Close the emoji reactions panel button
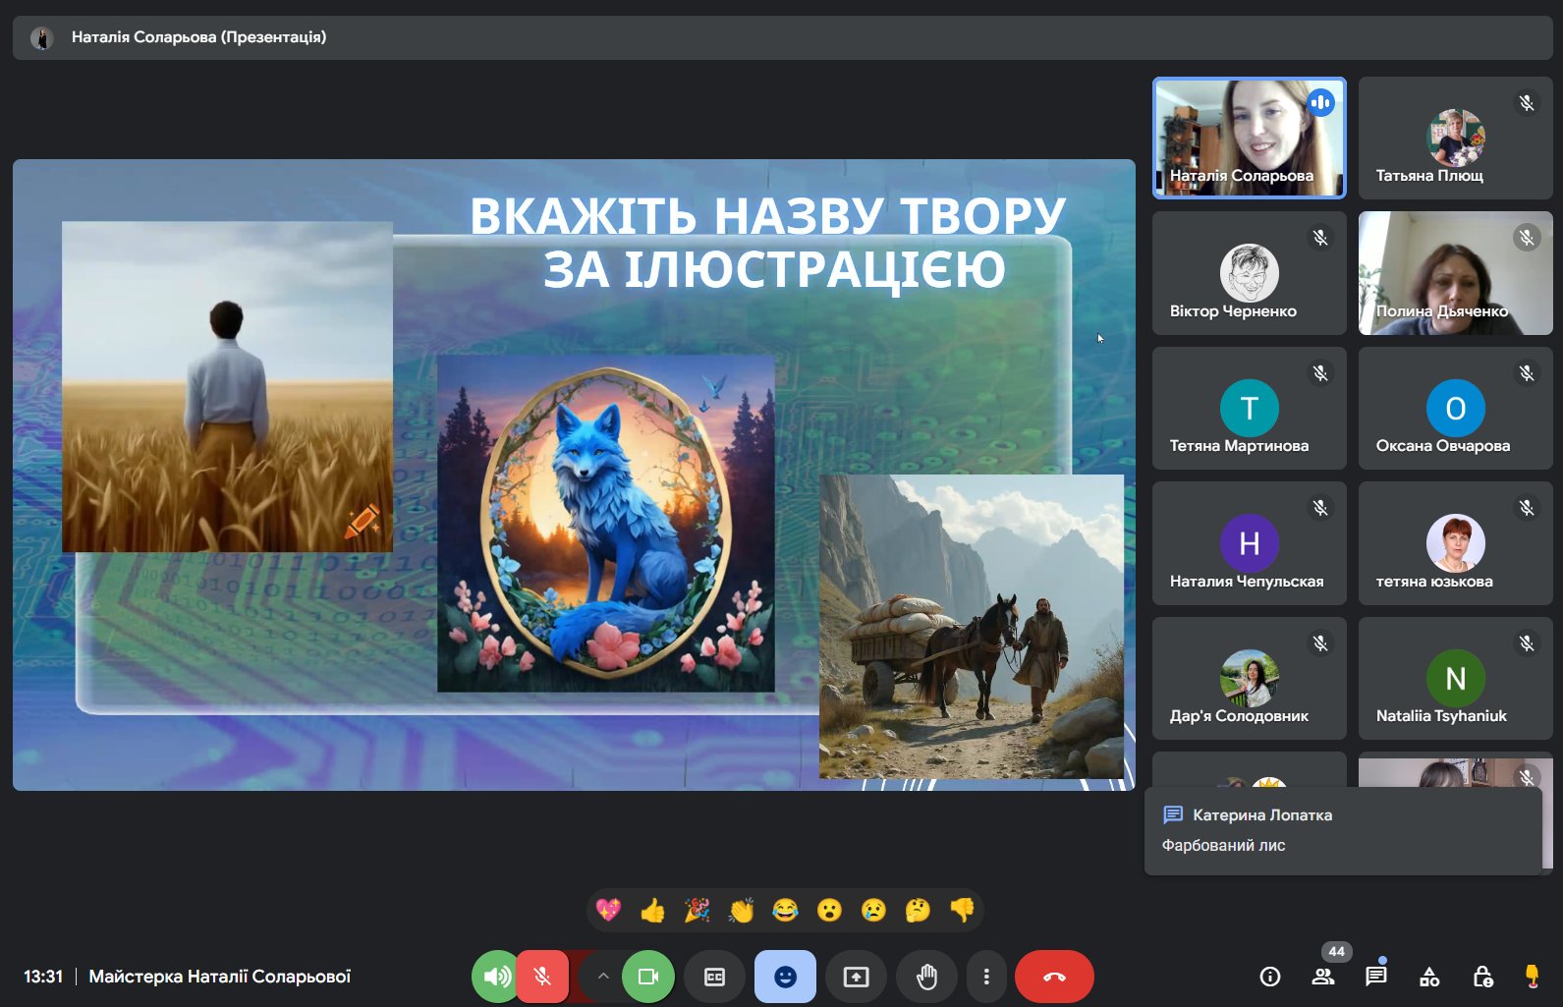 tap(785, 977)
